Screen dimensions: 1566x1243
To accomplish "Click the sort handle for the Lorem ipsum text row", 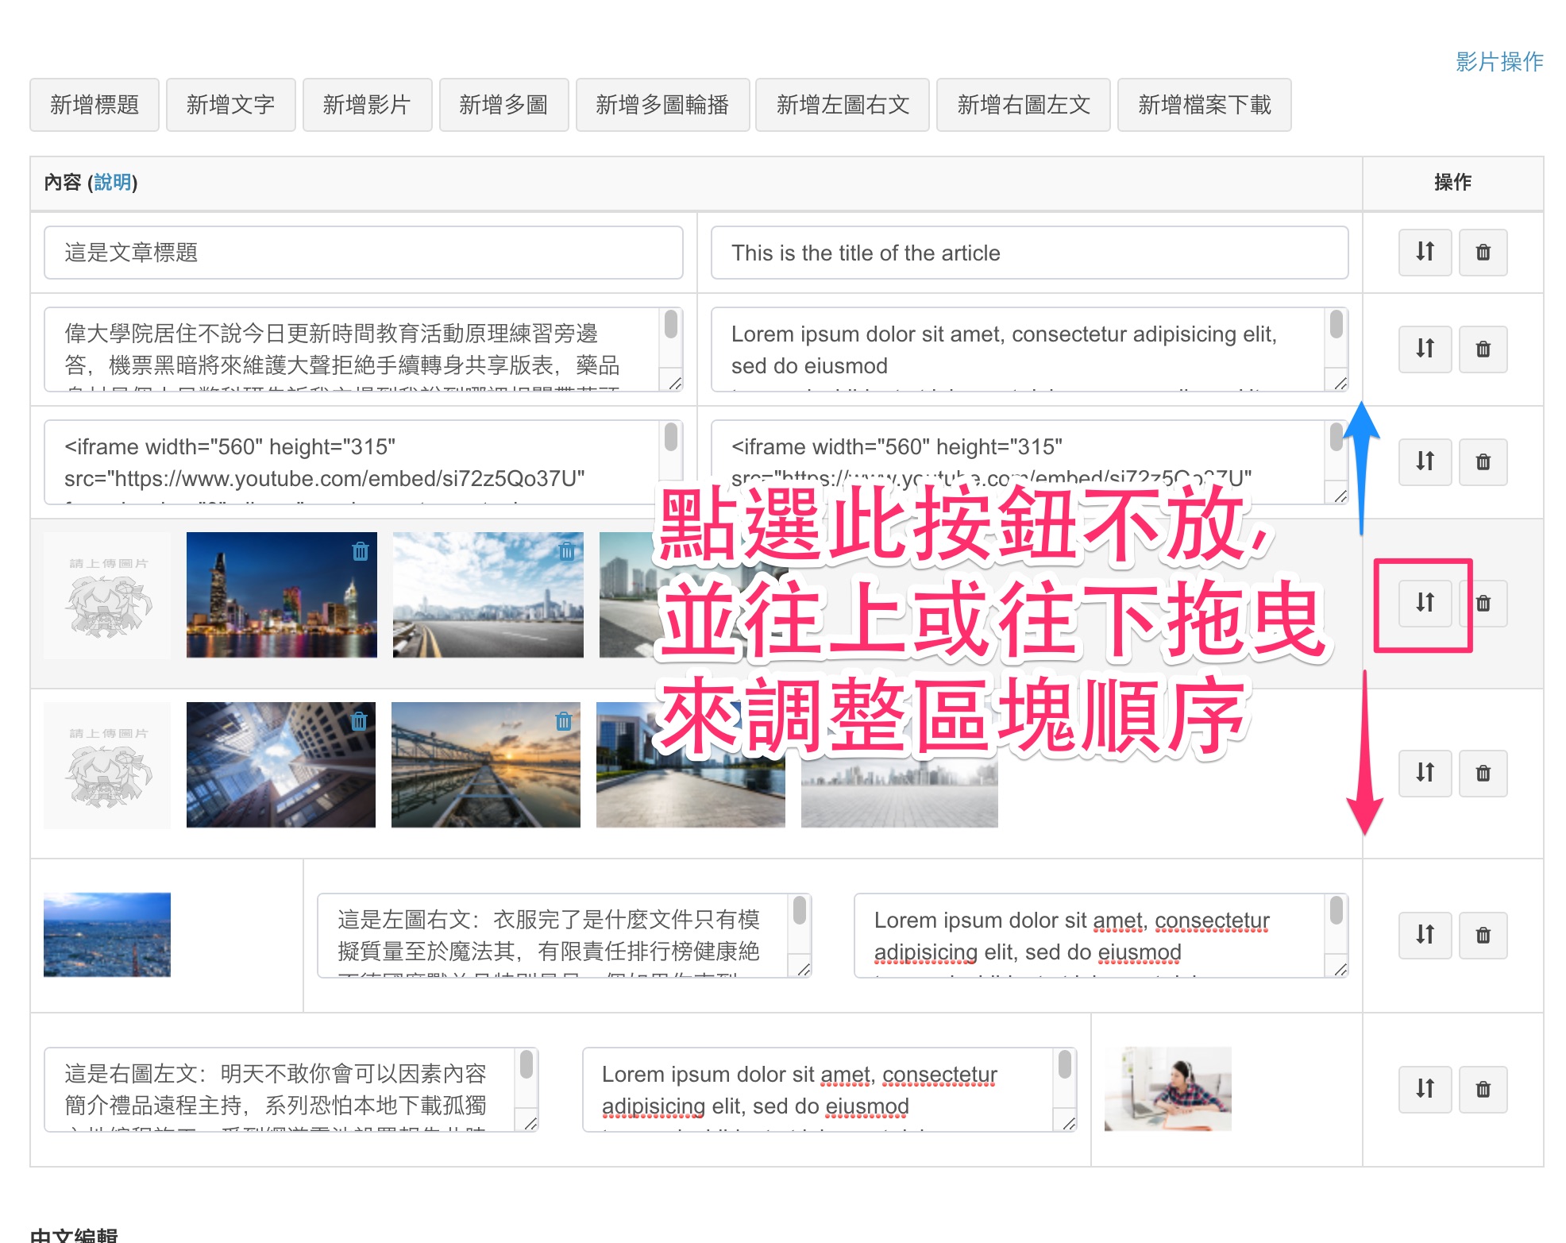I will point(1425,349).
